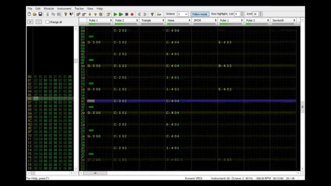The height and width of the screenshot is (186, 331).
Task: Create a new module with the New icon
Action: 29,14
